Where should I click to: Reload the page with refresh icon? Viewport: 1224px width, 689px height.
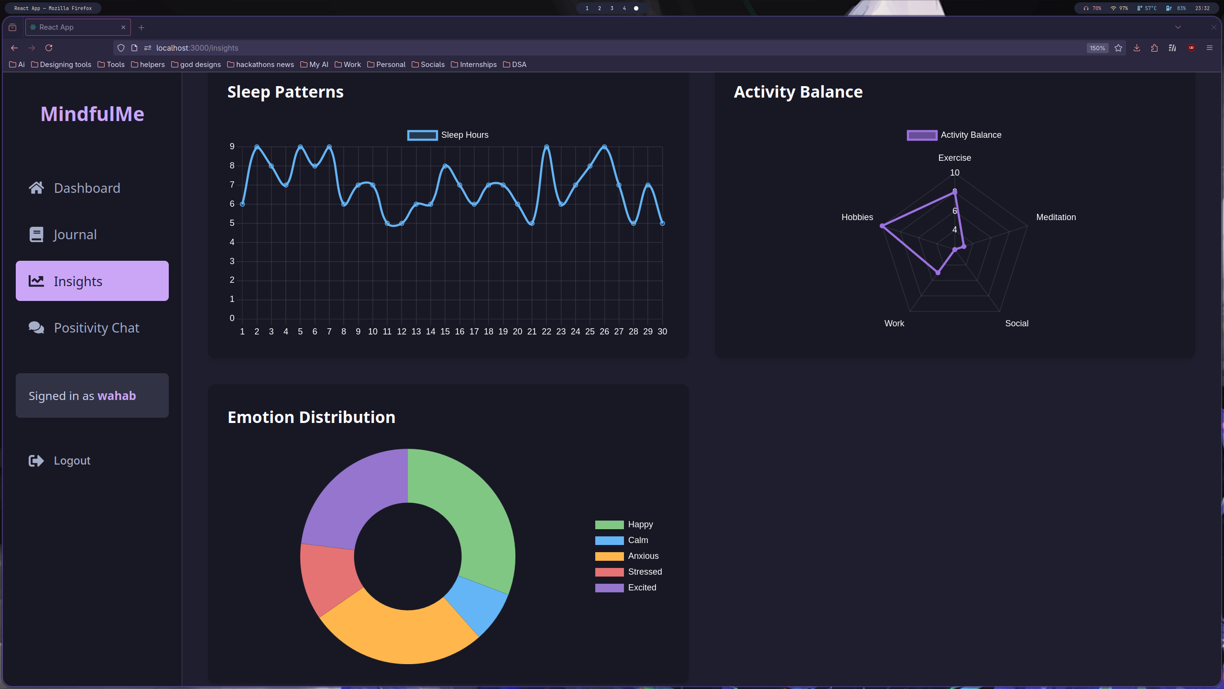49,48
